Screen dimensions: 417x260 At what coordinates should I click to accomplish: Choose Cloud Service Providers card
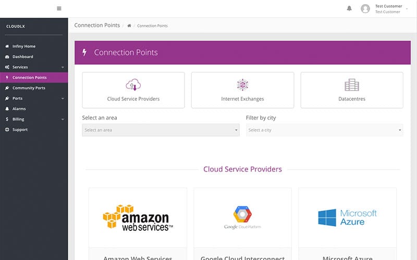point(133,90)
